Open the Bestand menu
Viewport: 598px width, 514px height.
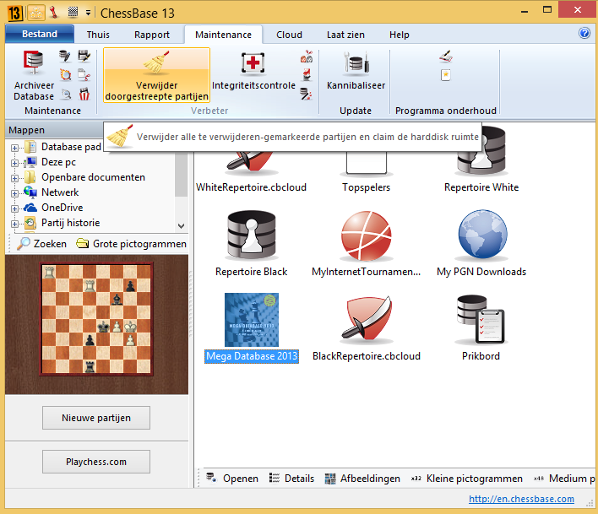(x=40, y=34)
